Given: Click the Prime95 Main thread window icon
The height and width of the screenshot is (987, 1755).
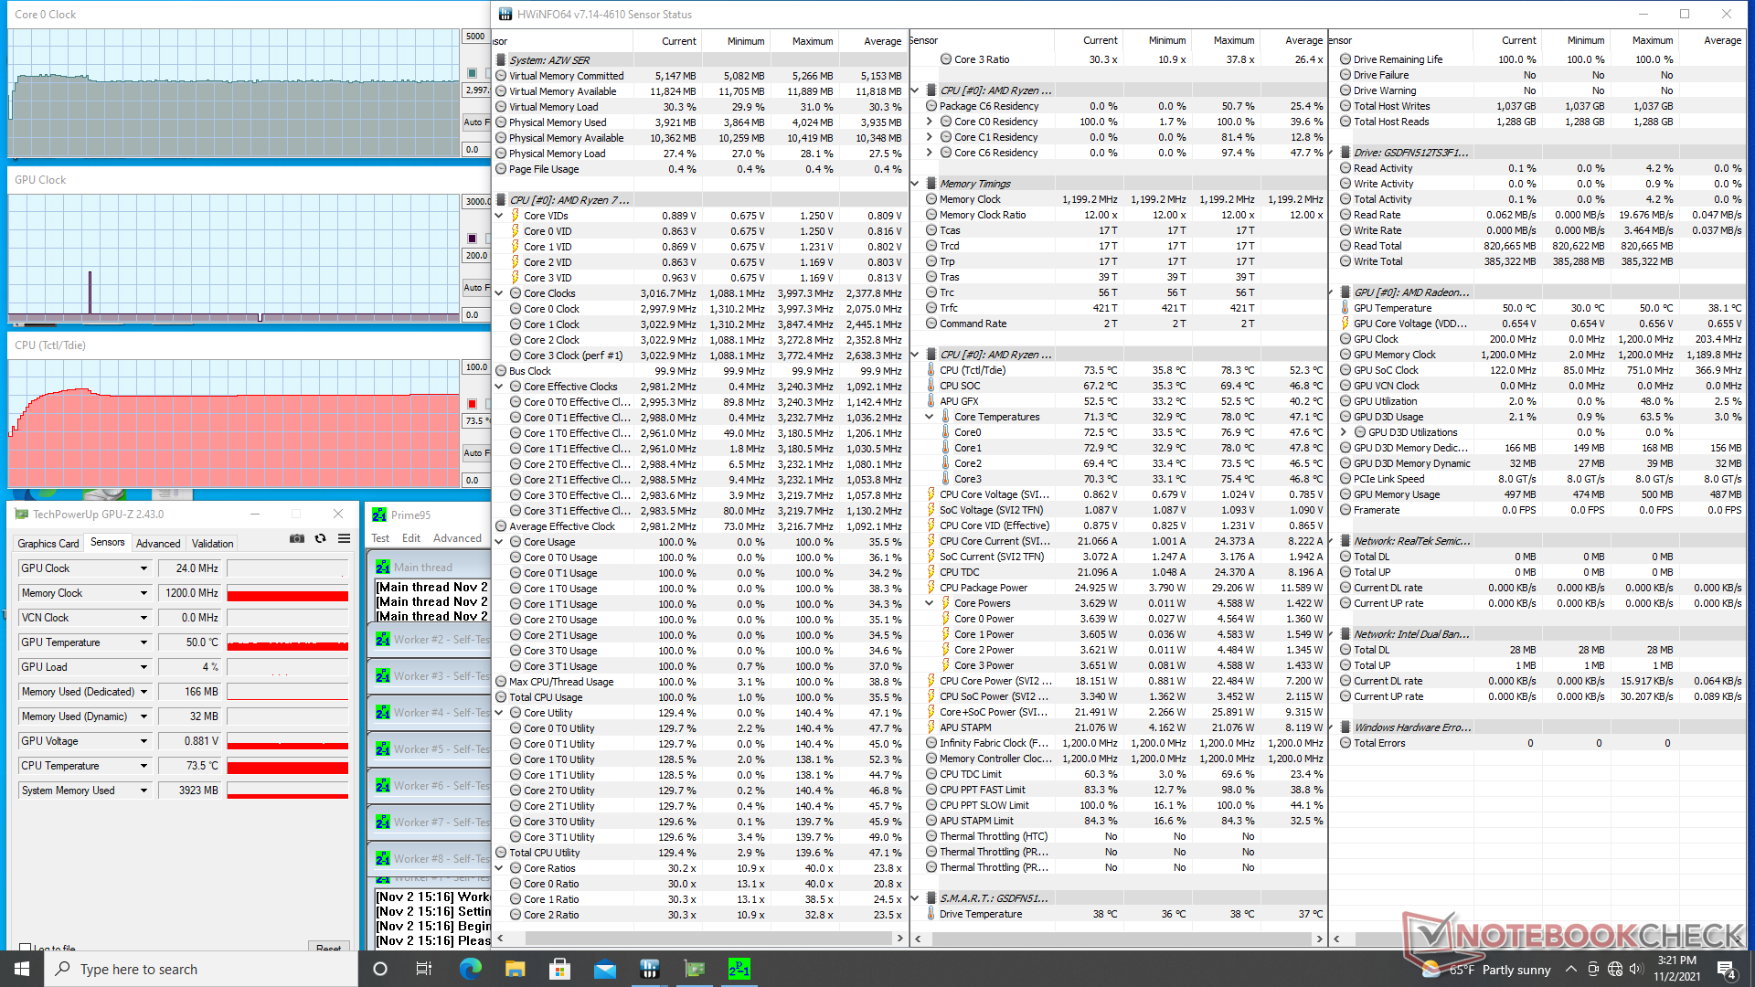Looking at the screenshot, I should pos(383,568).
